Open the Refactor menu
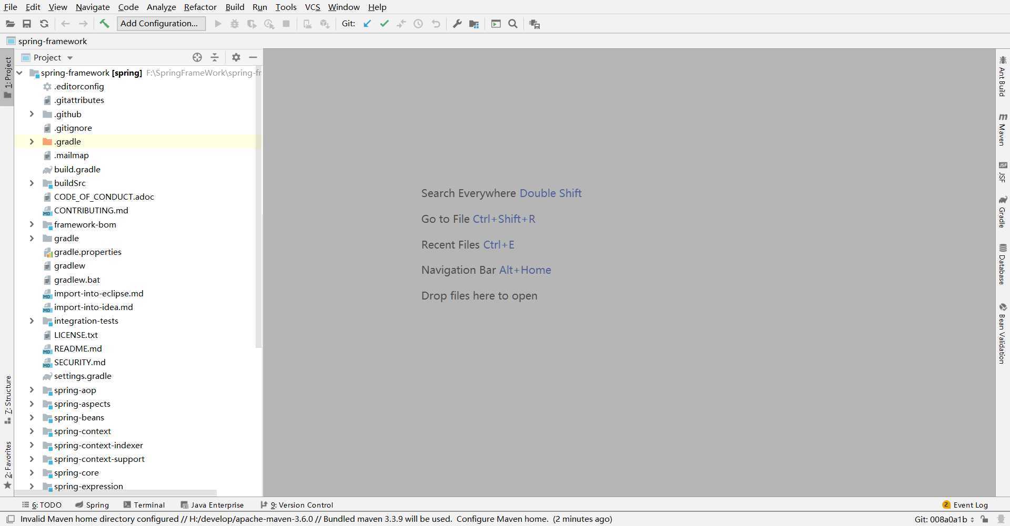Viewport: 1010px width, 526px height. tap(200, 7)
